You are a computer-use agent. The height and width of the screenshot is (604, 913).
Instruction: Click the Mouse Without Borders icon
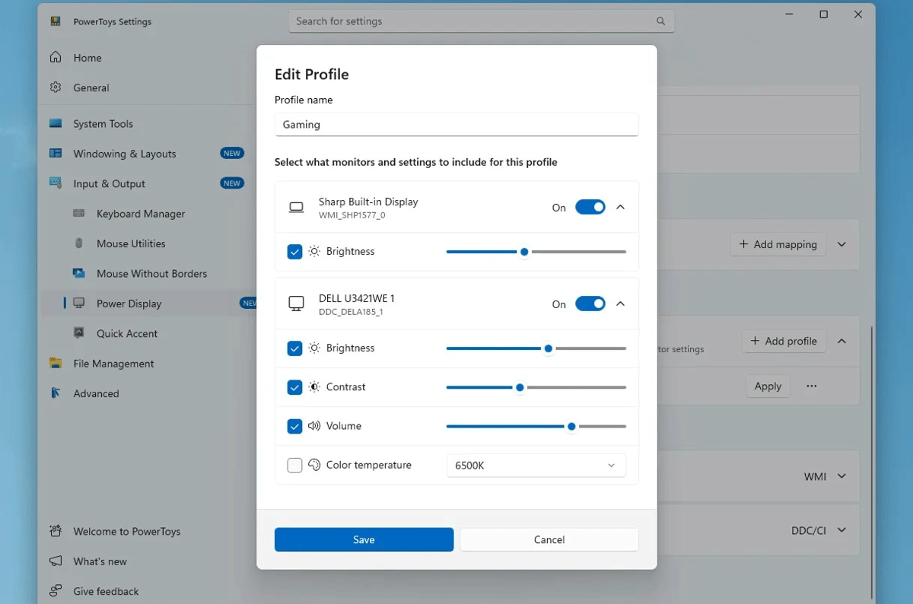[79, 273]
